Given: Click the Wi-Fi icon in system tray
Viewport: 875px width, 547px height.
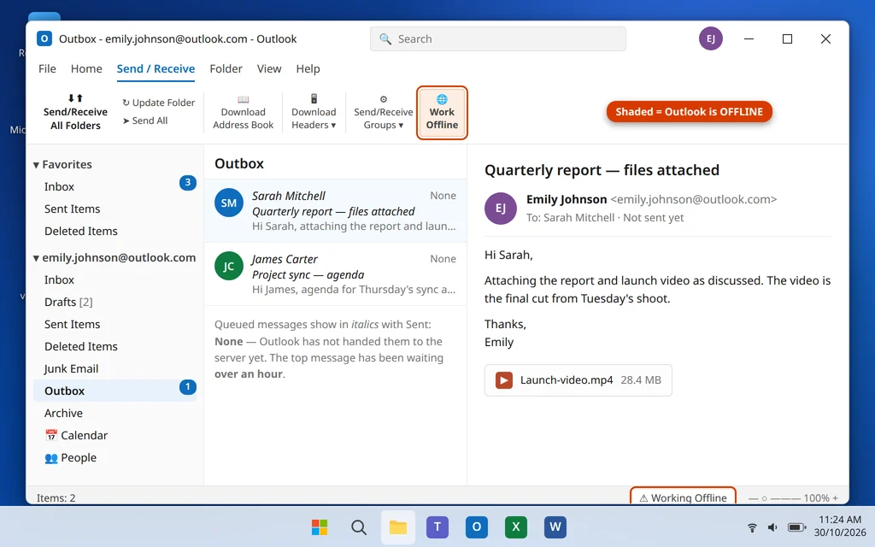Looking at the screenshot, I should (x=752, y=527).
